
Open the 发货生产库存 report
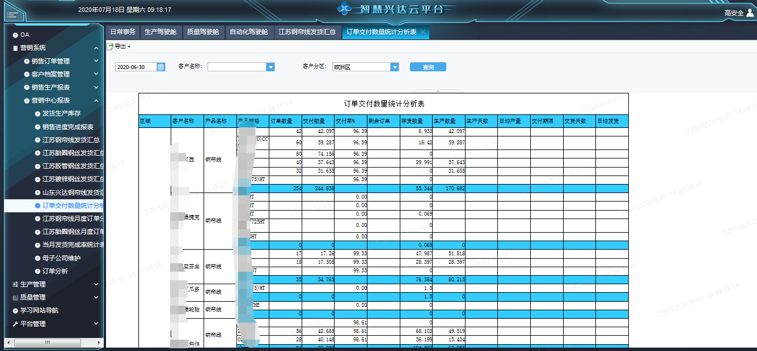[61, 114]
